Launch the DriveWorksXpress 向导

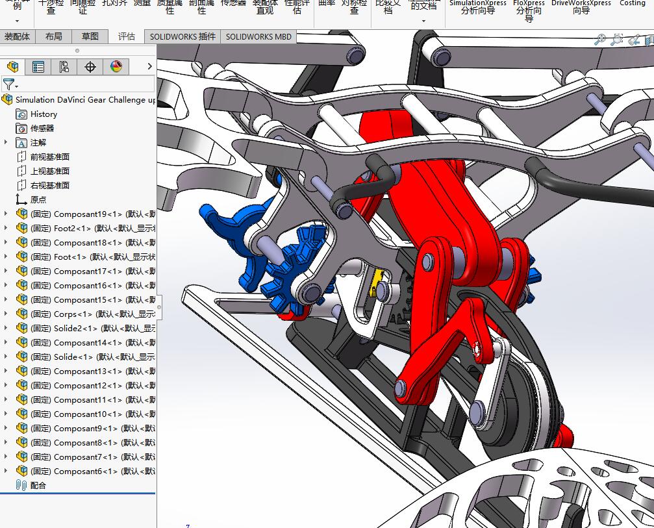tap(581, 6)
